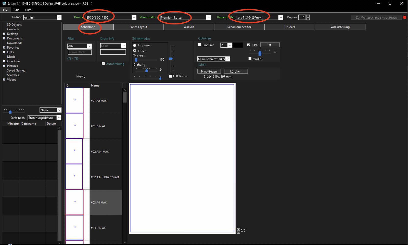Open the Name thumbnail label dropdown
This screenshot has height=245, width=408.
(x=59, y=110)
